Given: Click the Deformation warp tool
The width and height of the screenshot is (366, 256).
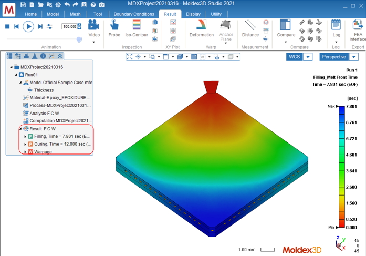Looking at the screenshot, I should click(202, 28).
